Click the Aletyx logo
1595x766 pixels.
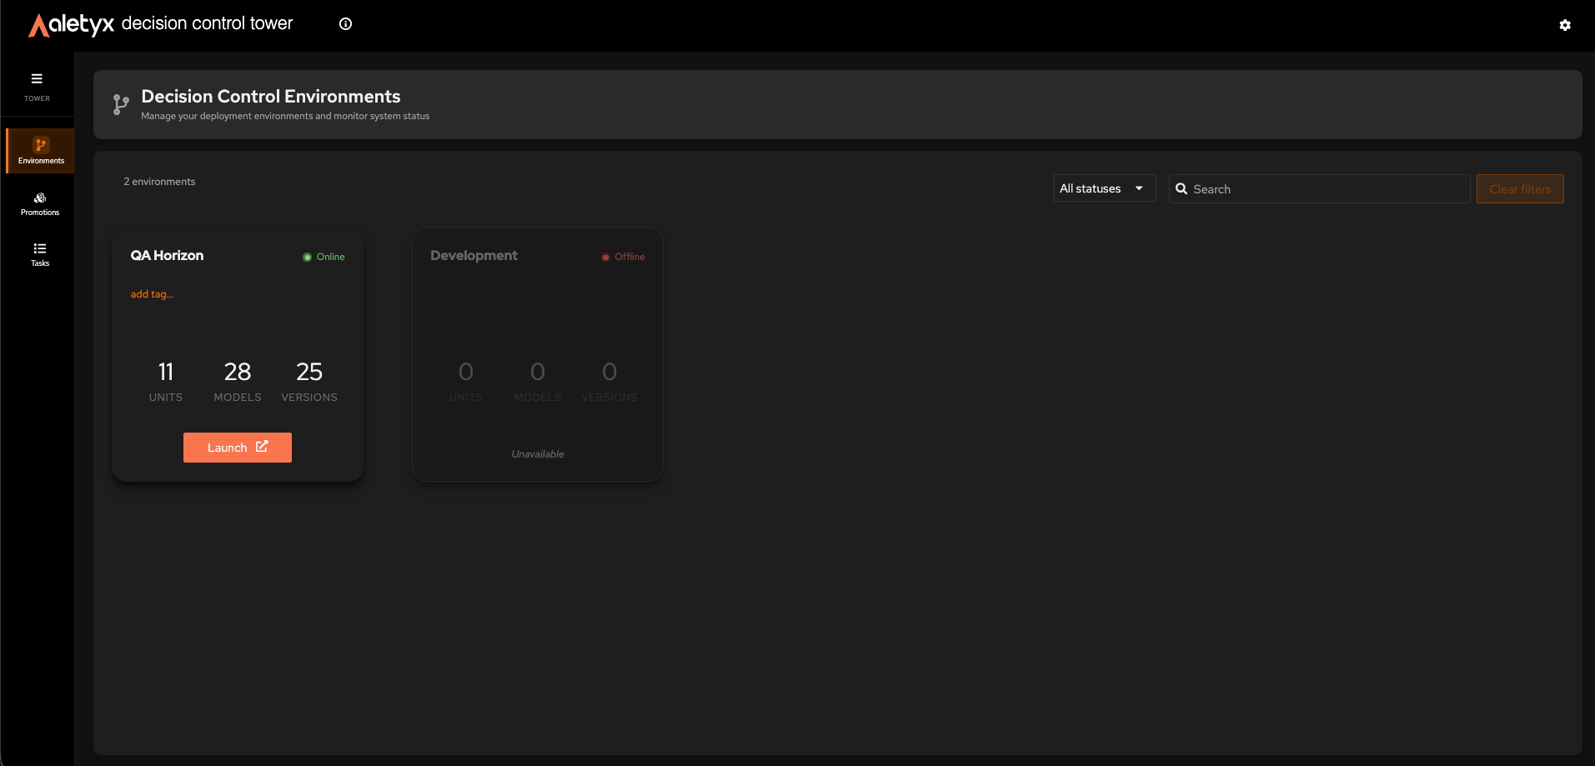(x=72, y=24)
